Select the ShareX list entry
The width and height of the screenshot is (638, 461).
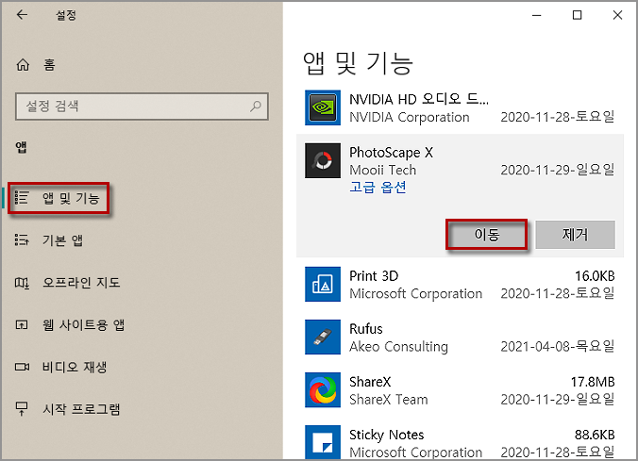pyautogui.click(x=460, y=390)
